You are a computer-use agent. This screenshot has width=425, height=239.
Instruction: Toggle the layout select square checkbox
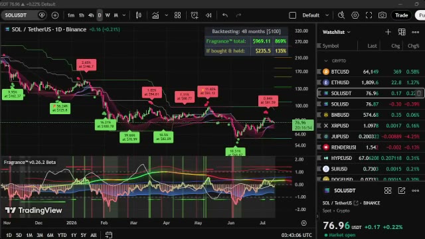coord(292,15)
